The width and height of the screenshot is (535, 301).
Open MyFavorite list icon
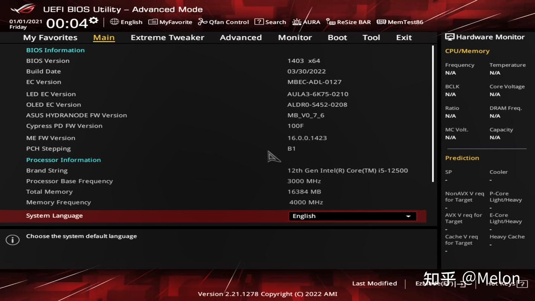pyautogui.click(x=153, y=22)
